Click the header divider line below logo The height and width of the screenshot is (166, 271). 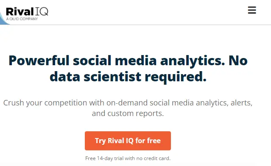pyautogui.click(x=136, y=25)
